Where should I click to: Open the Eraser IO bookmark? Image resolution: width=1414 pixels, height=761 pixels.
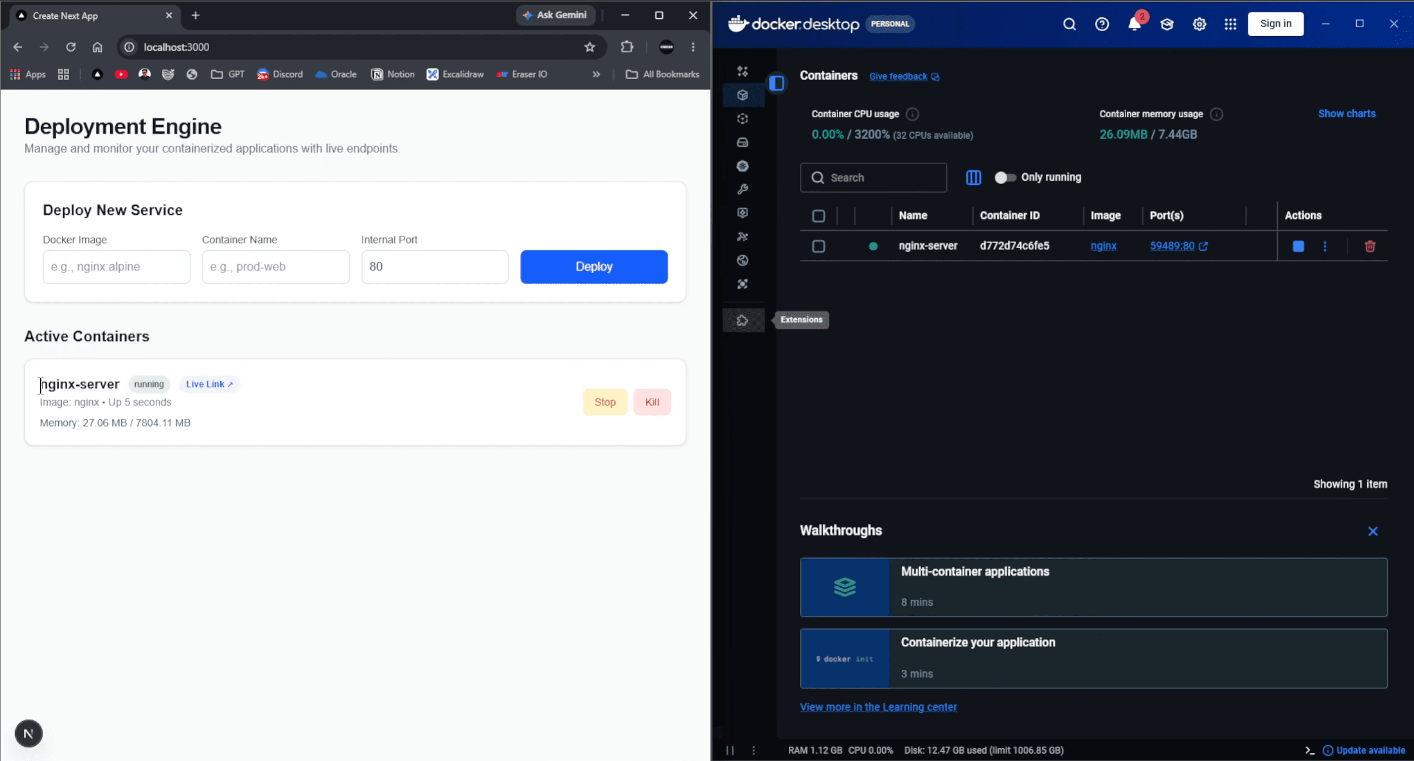coord(522,75)
